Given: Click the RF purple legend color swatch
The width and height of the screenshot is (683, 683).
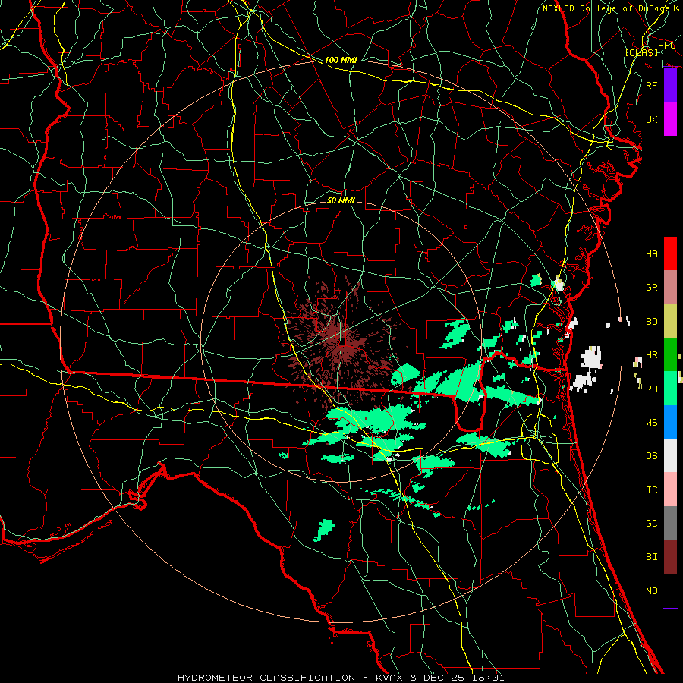Looking at the screenshot, I should click(670, 85).
